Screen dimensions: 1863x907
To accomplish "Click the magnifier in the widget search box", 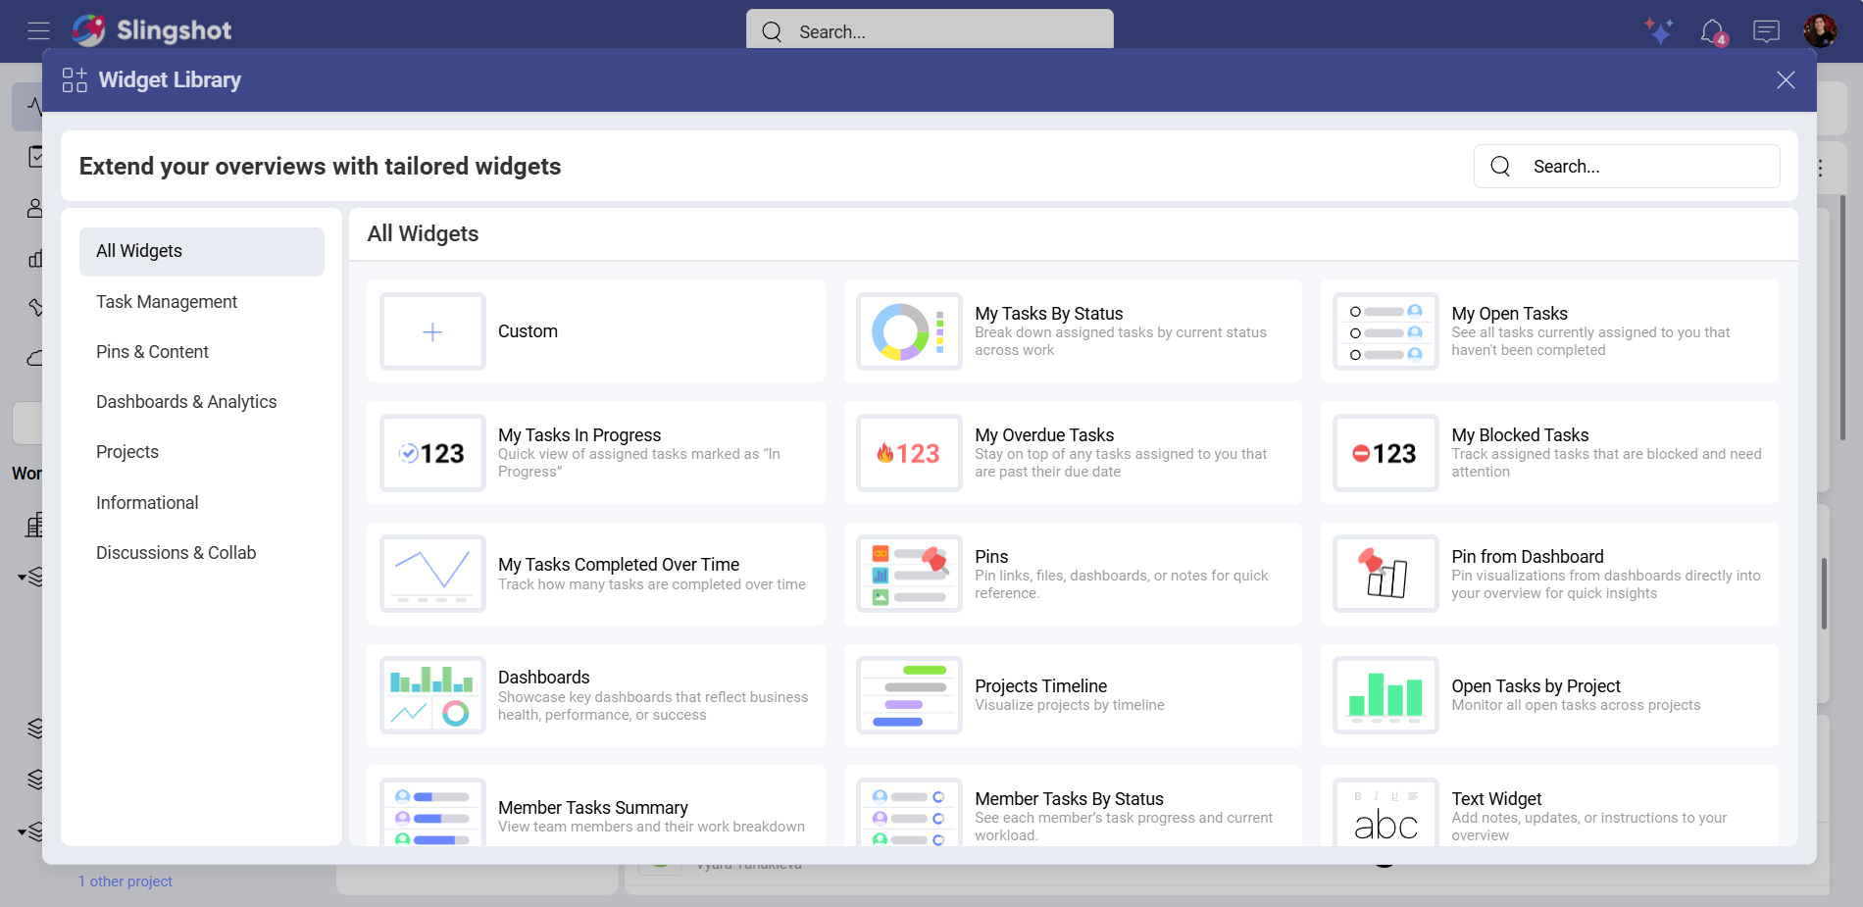I will (x=1499, y=166).
